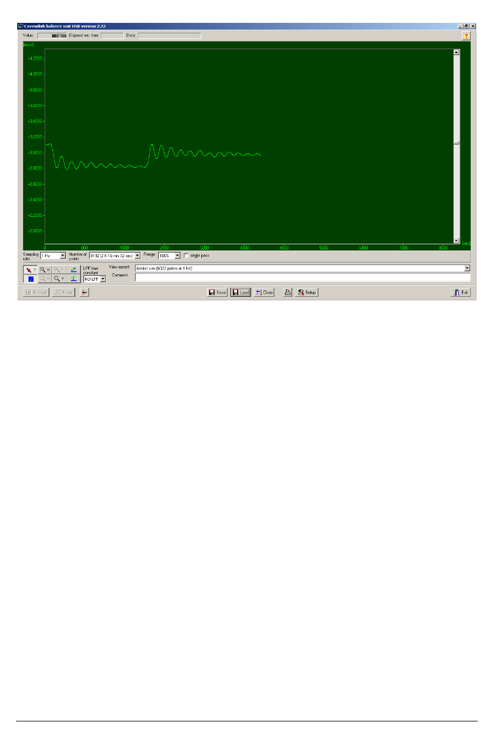Select the red arrow pointer tool
This screenshot has height=738, width=493.
(x=30, y=270)
